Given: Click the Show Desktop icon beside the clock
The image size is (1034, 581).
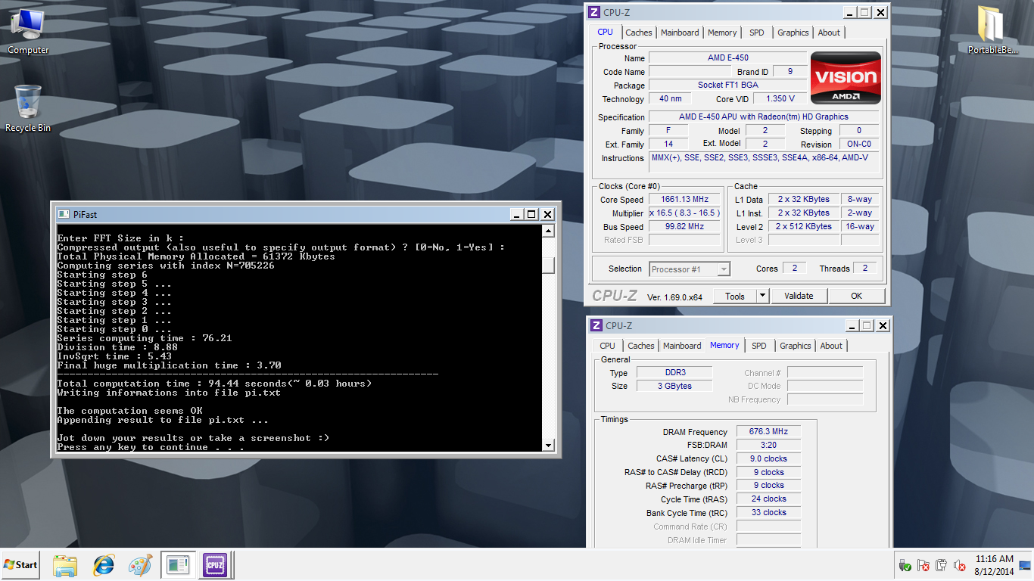Looking at the screenshot, I should (1025, 565).
